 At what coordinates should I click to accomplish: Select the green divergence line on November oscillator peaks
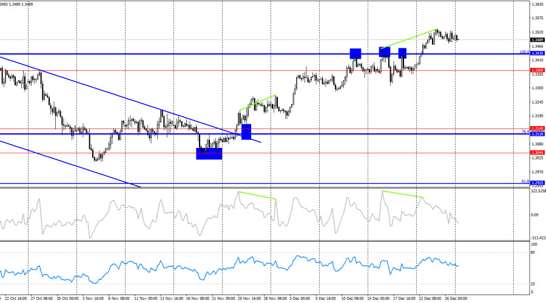pos(257,195)
